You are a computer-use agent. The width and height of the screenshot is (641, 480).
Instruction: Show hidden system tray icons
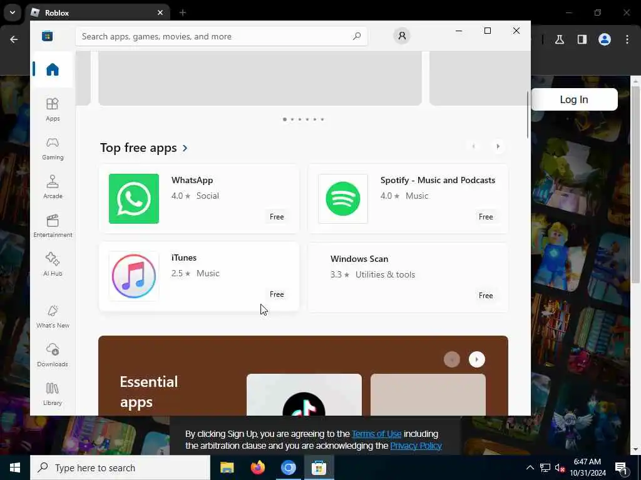pos(530,467)
